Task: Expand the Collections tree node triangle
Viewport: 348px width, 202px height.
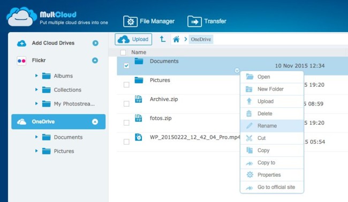Action: pyautogui.click(x=36, y=89)
